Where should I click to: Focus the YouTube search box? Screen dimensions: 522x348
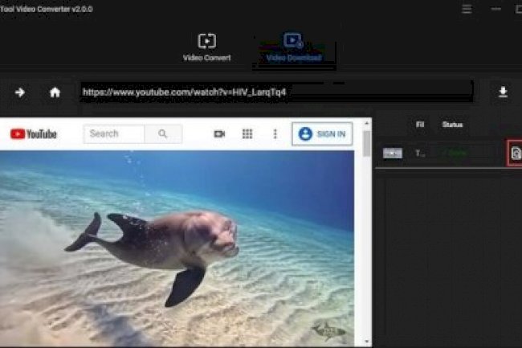tap(115, 134)
